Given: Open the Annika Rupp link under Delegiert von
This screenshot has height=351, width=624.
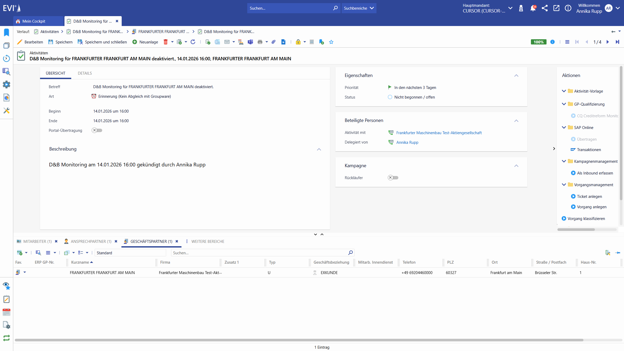Looking at the screenshot, I should [407, 142].
